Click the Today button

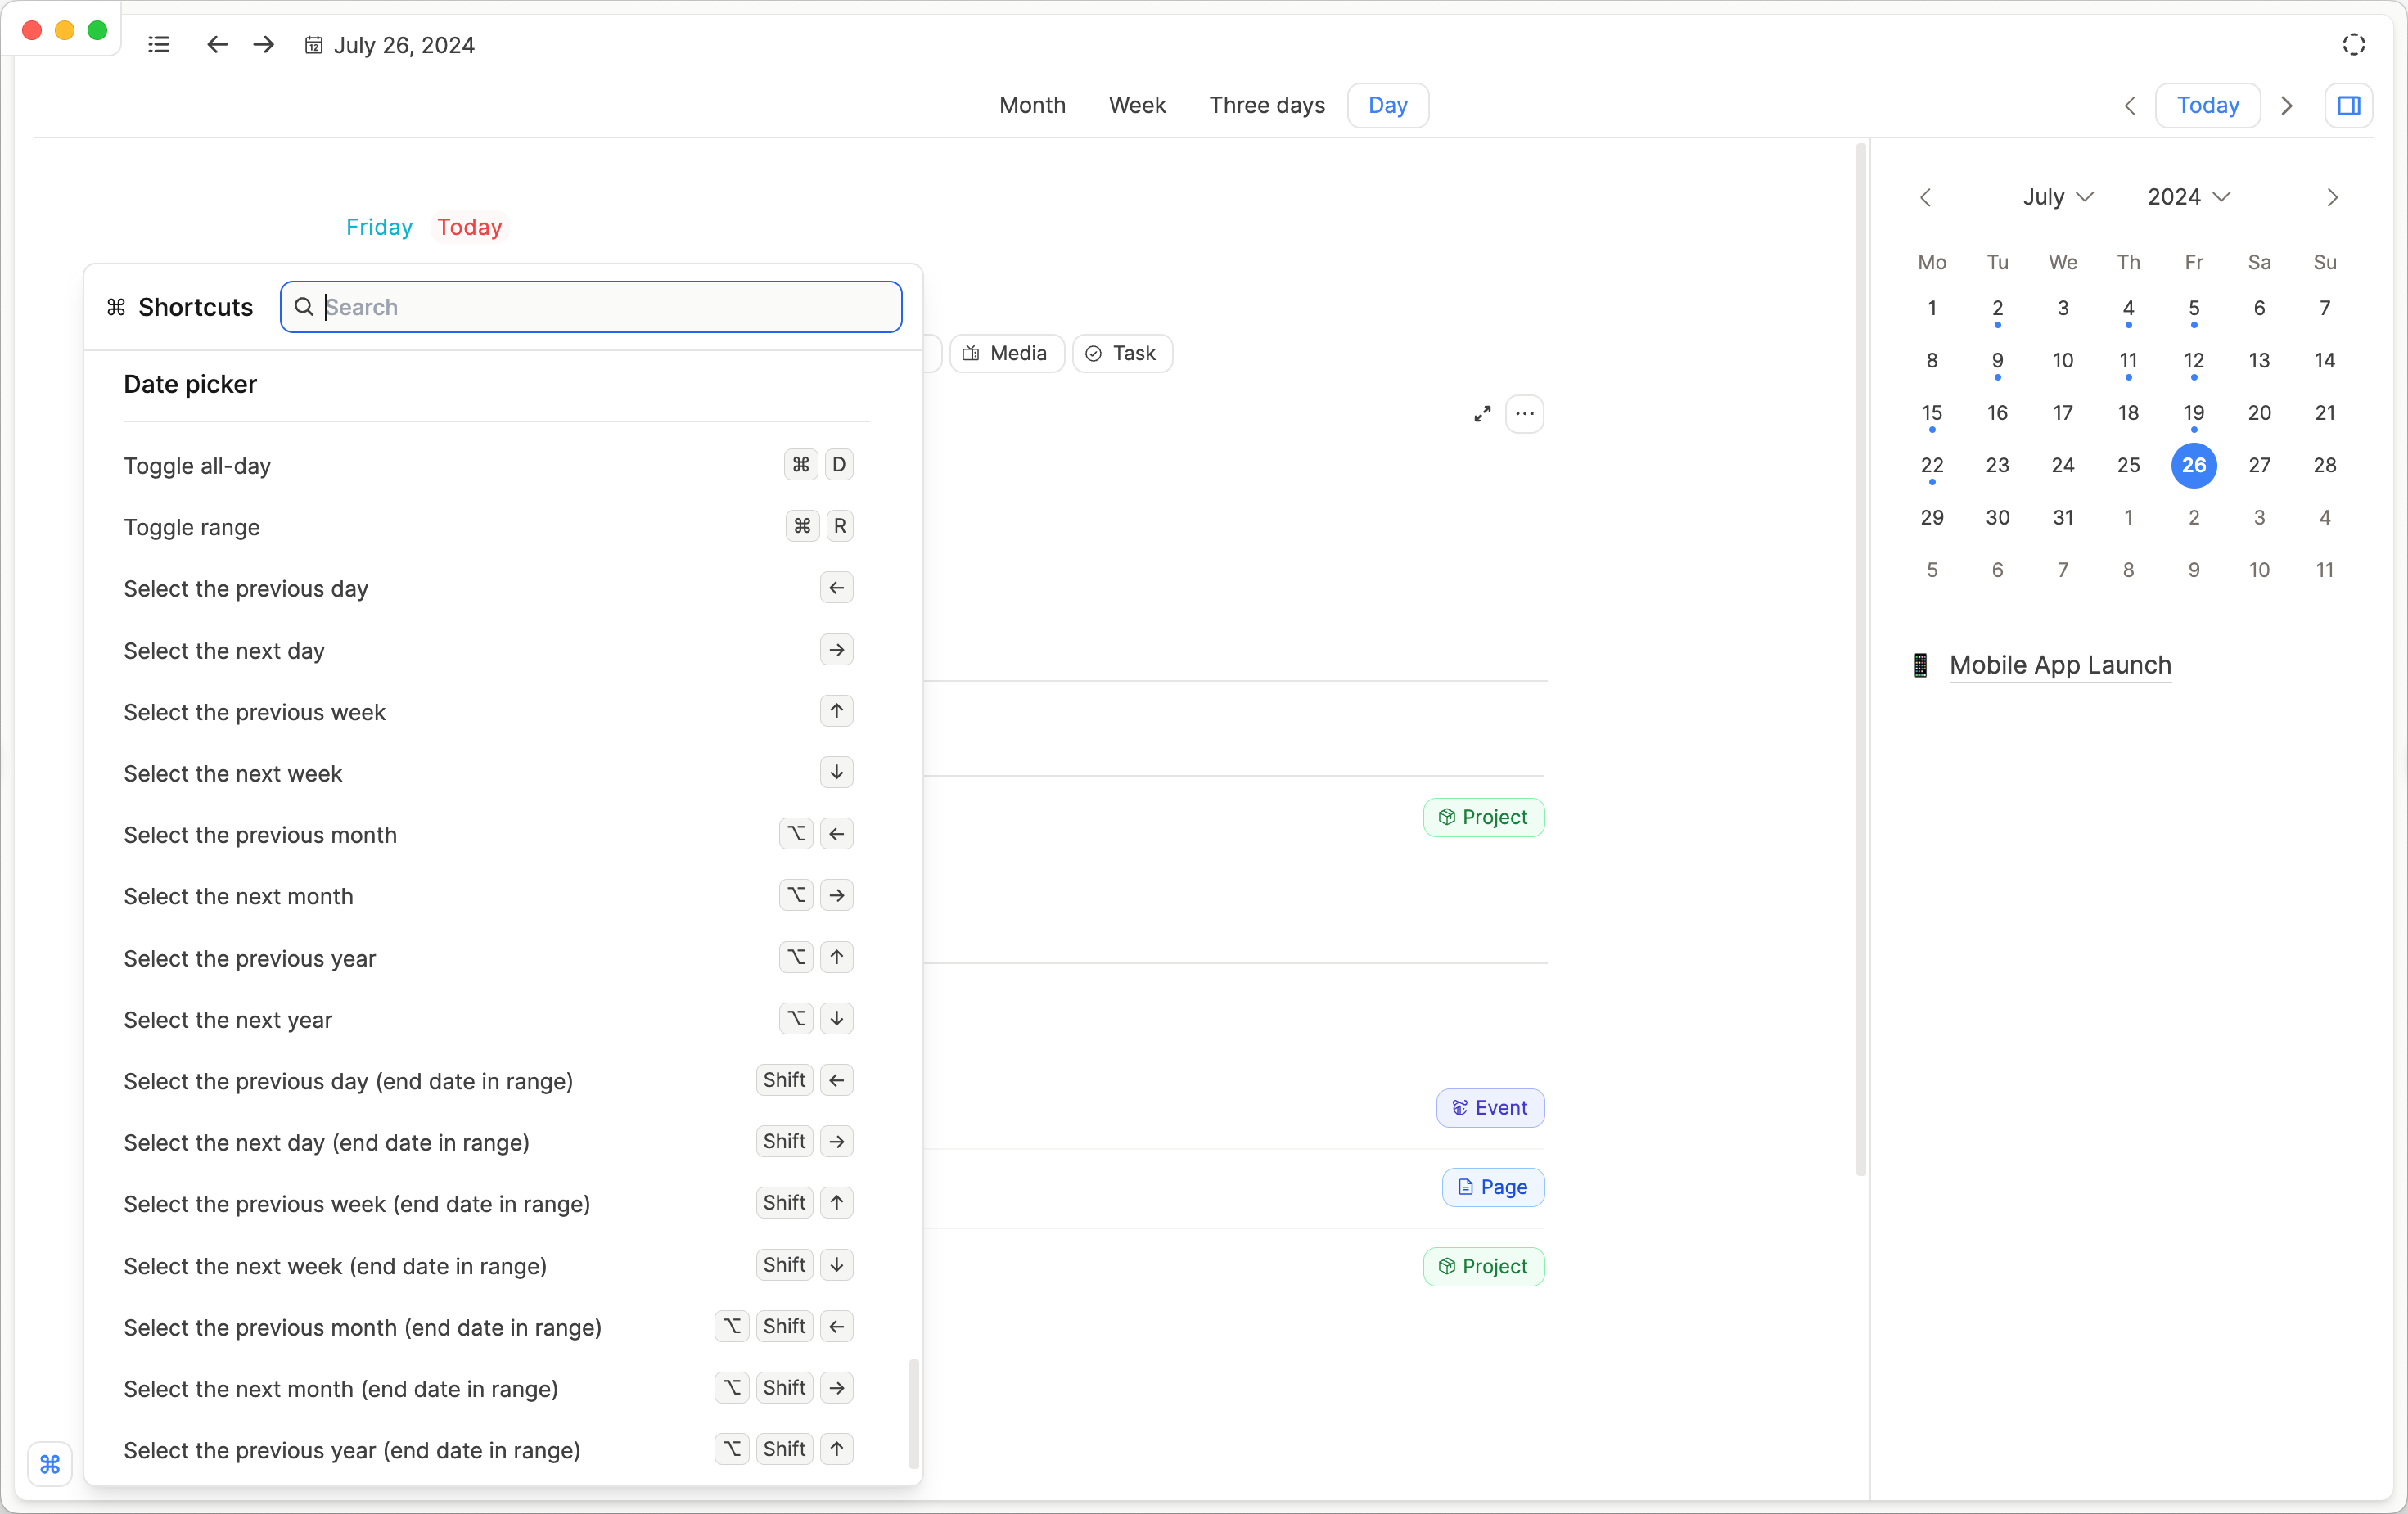[2207, 105]
